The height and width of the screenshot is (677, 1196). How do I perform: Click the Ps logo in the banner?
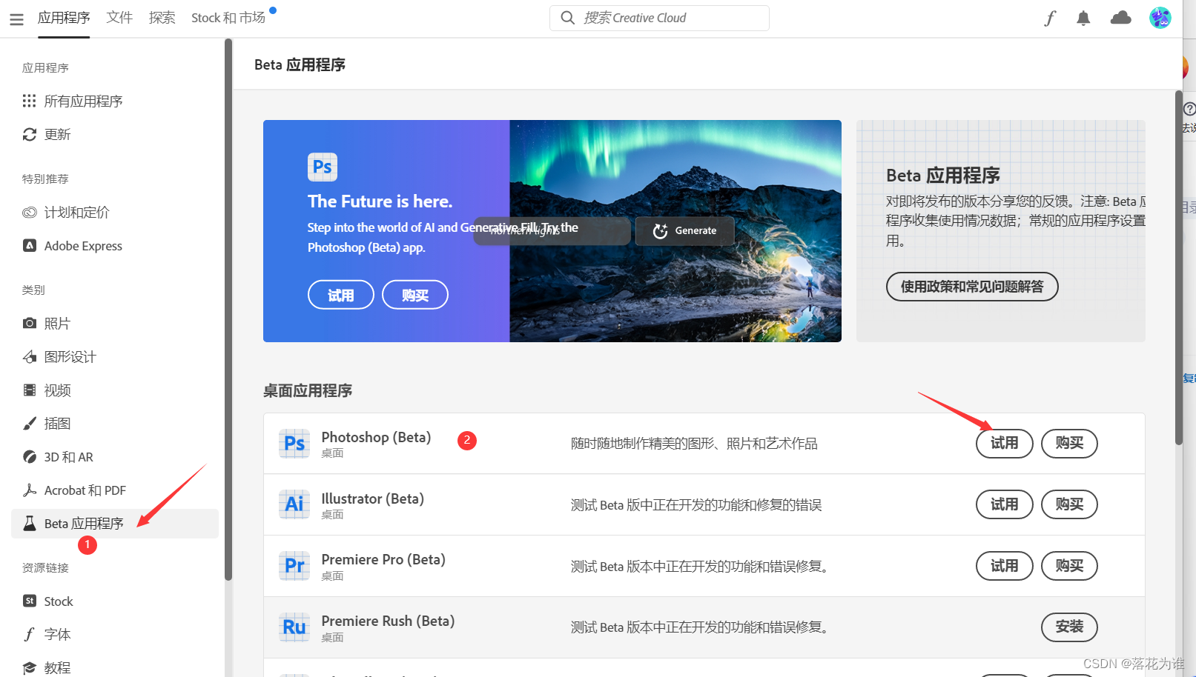[323, 167]
